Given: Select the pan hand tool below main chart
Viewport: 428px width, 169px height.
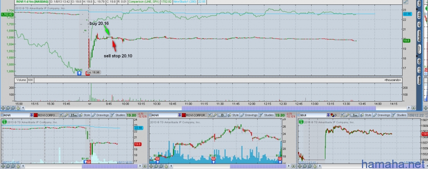Looking at the screenshot, I should (18, 108).
